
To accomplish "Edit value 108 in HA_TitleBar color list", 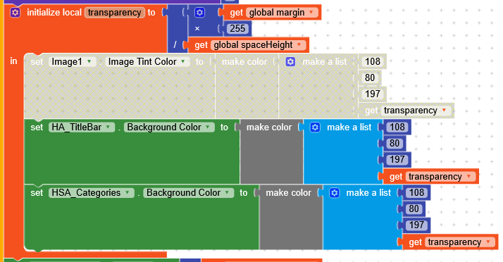I will pyautogui.click(x=397, y=127).
